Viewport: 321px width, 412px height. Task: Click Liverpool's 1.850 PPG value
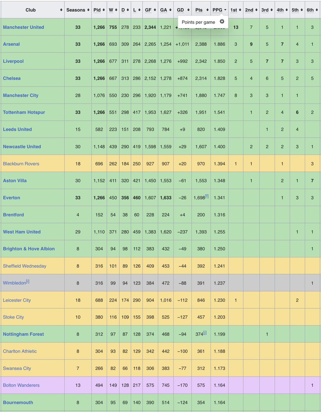pos(219,61)
